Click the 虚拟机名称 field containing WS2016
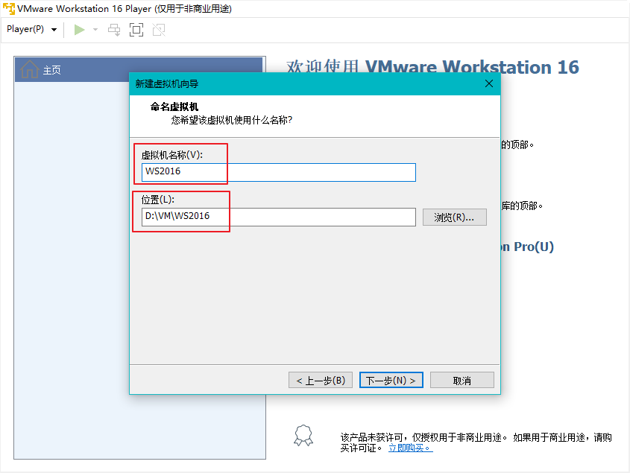The height and width of the screenshot is (473, 630). coord(278,172)
